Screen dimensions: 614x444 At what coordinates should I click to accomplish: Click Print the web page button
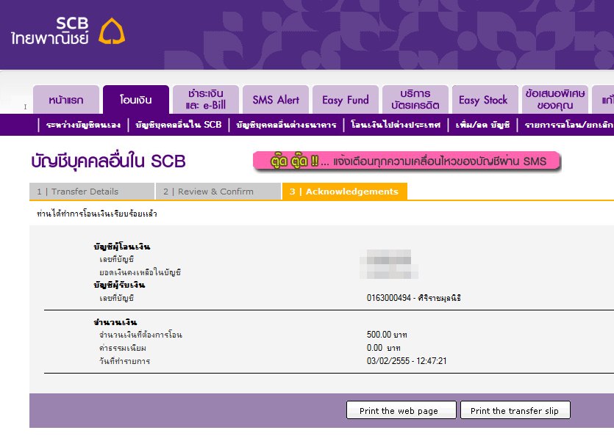pyautogui.click(x=401, y=410)
